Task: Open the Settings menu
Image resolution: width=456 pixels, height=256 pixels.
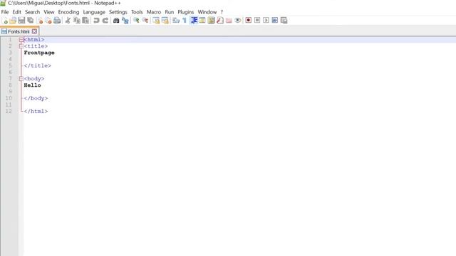Action: click(x=118, y=12)
